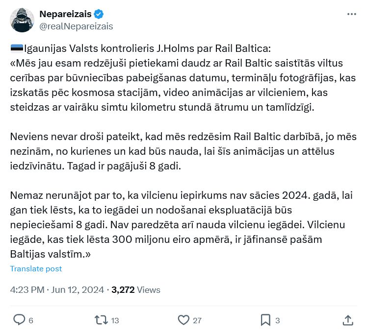367x334 pixels.
Task: Click the like count 27
Action: tap(197, 320)
